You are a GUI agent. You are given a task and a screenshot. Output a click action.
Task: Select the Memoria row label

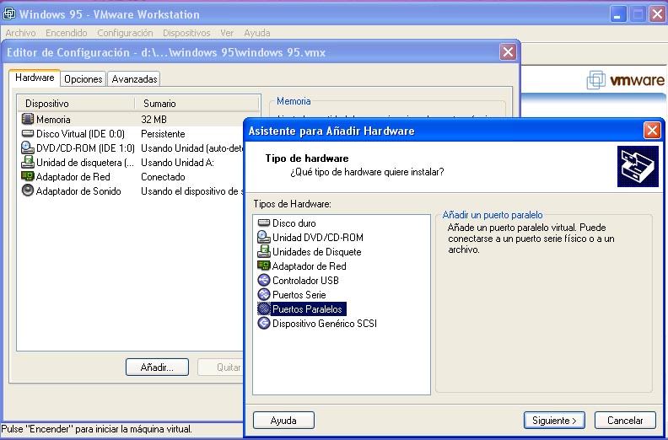[x=53, y=119]
